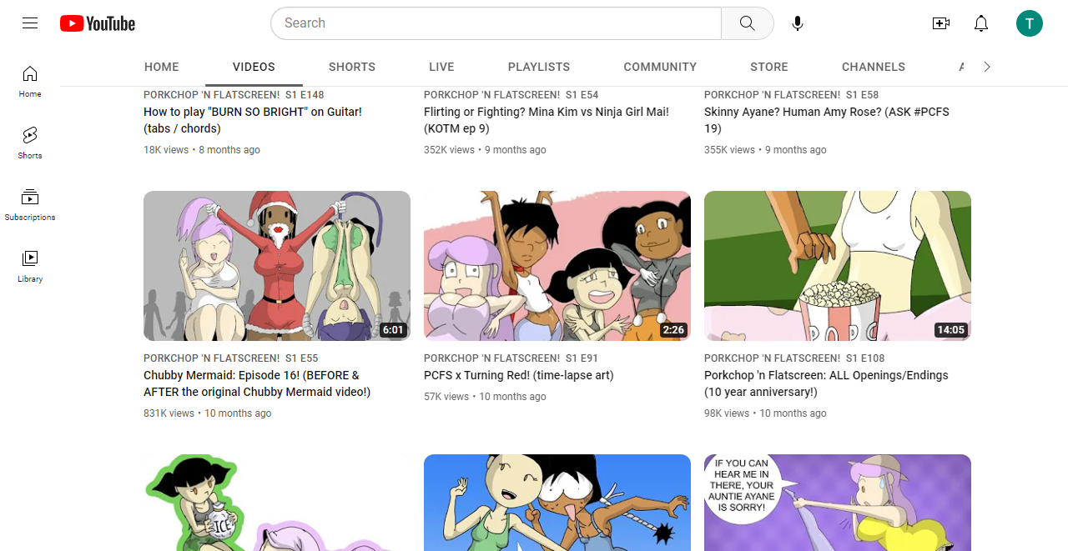Open "PCFS x Turning Red" video title
1068x551 pixels.
pos(518,375)
